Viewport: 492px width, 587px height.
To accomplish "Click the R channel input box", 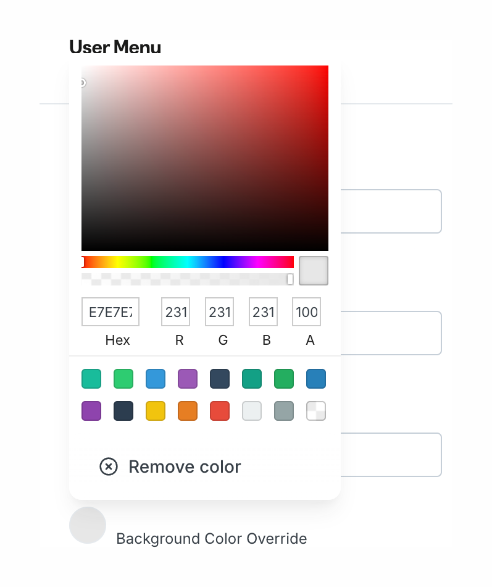I will point(175,311).
